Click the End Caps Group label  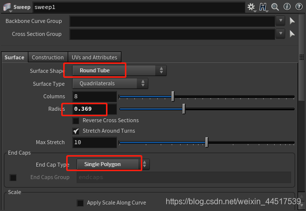(x=50, y=178)
